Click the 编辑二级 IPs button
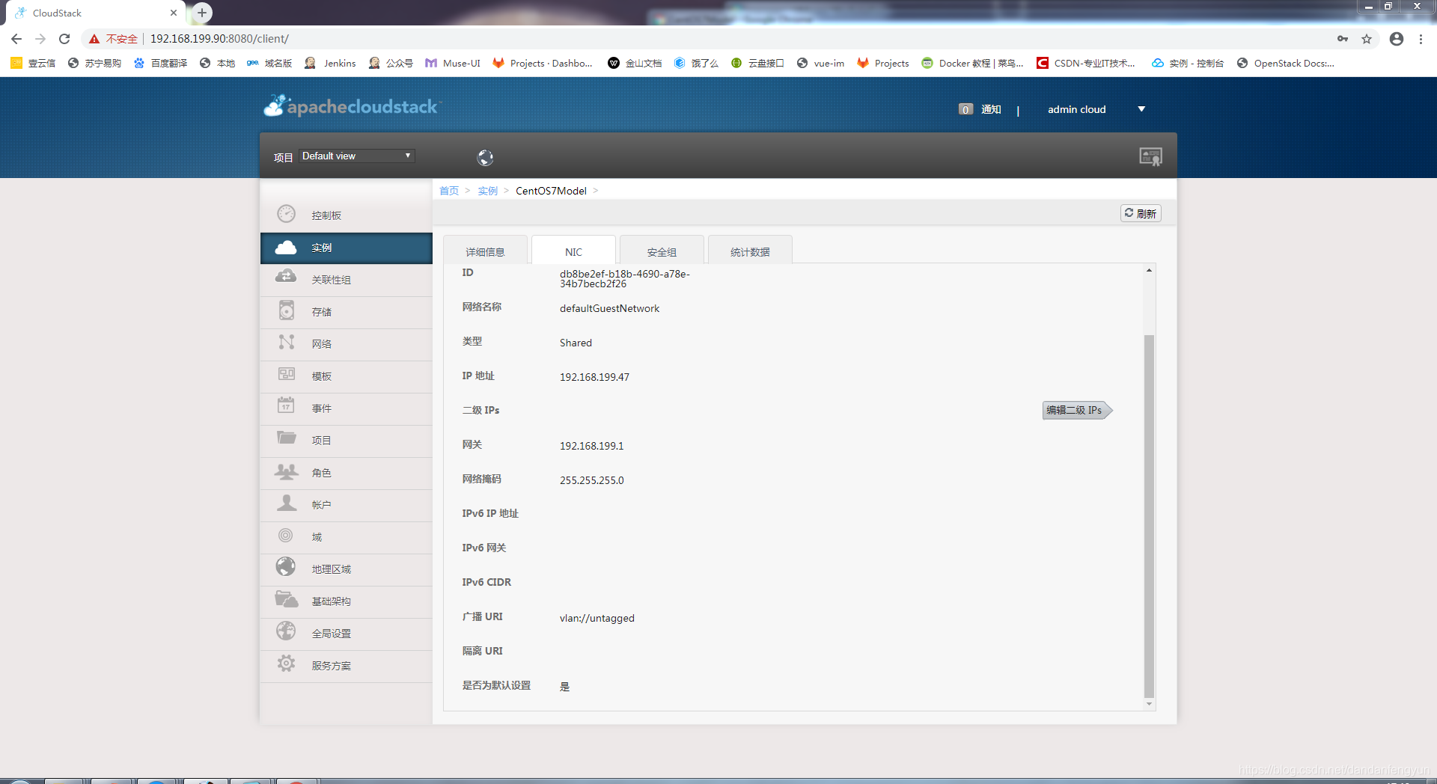The width and height of the screenshot is (1437, 784). pos(1076,410)
